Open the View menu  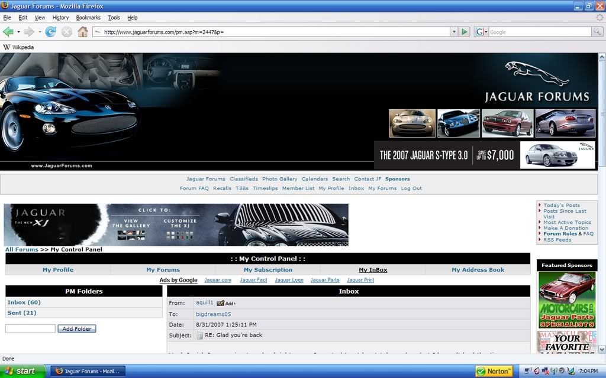(40, 17)
